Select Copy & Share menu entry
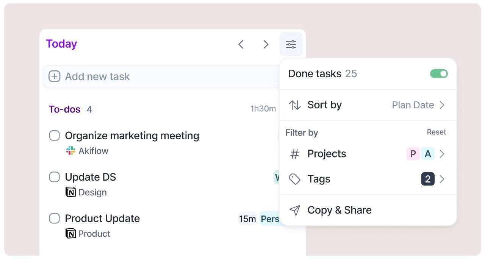 click(x=339, y=210)
